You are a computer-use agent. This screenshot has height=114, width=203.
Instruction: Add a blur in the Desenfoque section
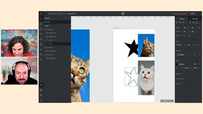tap(200, 79)
